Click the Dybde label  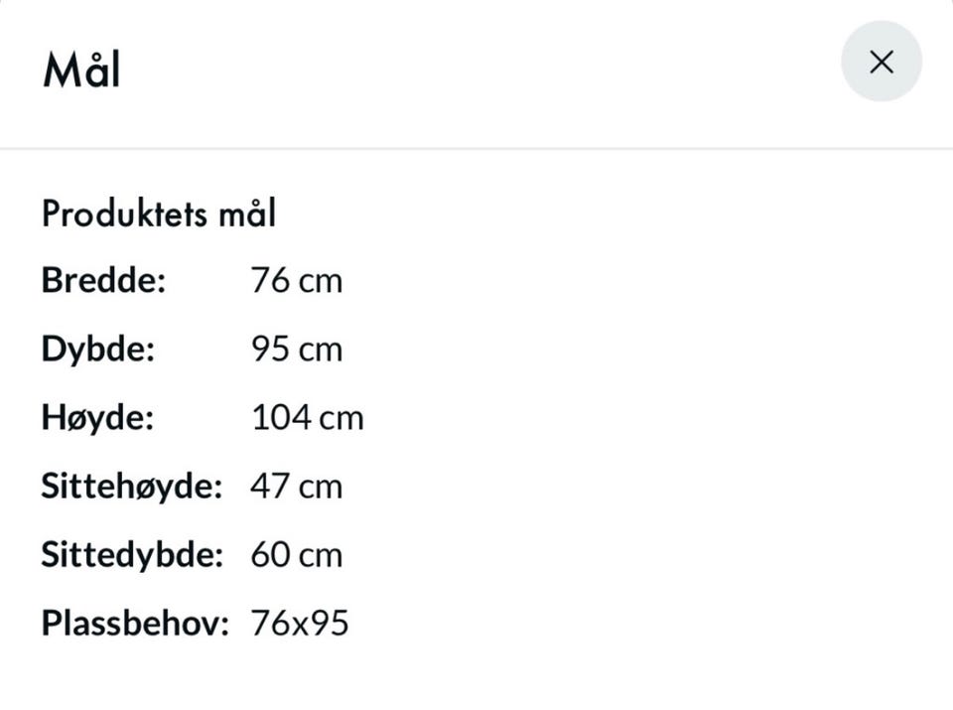pos(98,350)
